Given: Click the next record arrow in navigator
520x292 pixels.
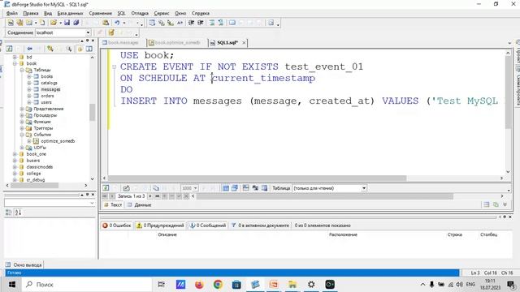Looking at the screenshot, I should pos(149,196).
